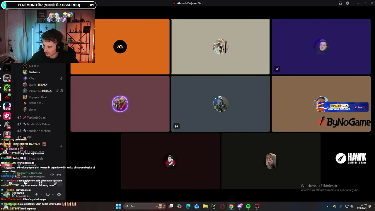Join the VIP voice channel
This screenshot has height=211, width=375.
(40, 137)
